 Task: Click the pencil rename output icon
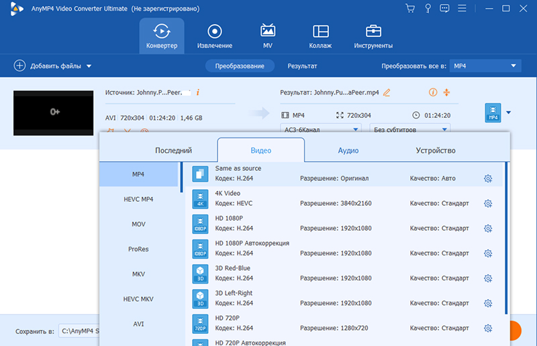click(387, 93)
